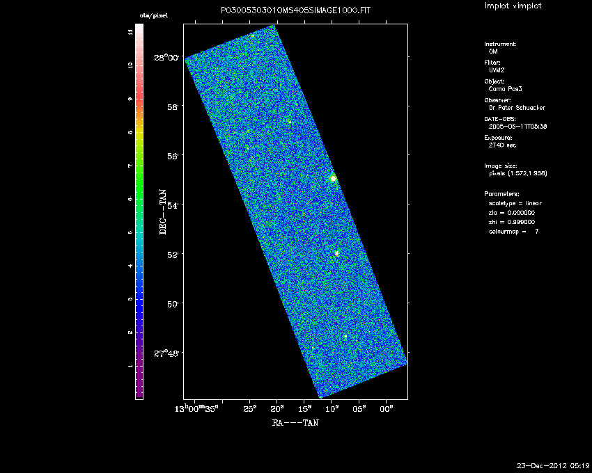
Task: Select the 'Exposure:' label
Action: pyautogui.click(x=498, y=138)
